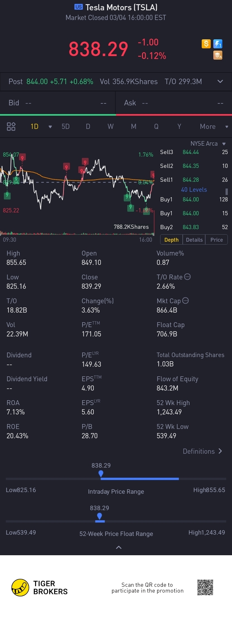Collapse the stats panel with up chevron
Screen dimensions: 232x620
pyautogui.click(x=119, y=547)
